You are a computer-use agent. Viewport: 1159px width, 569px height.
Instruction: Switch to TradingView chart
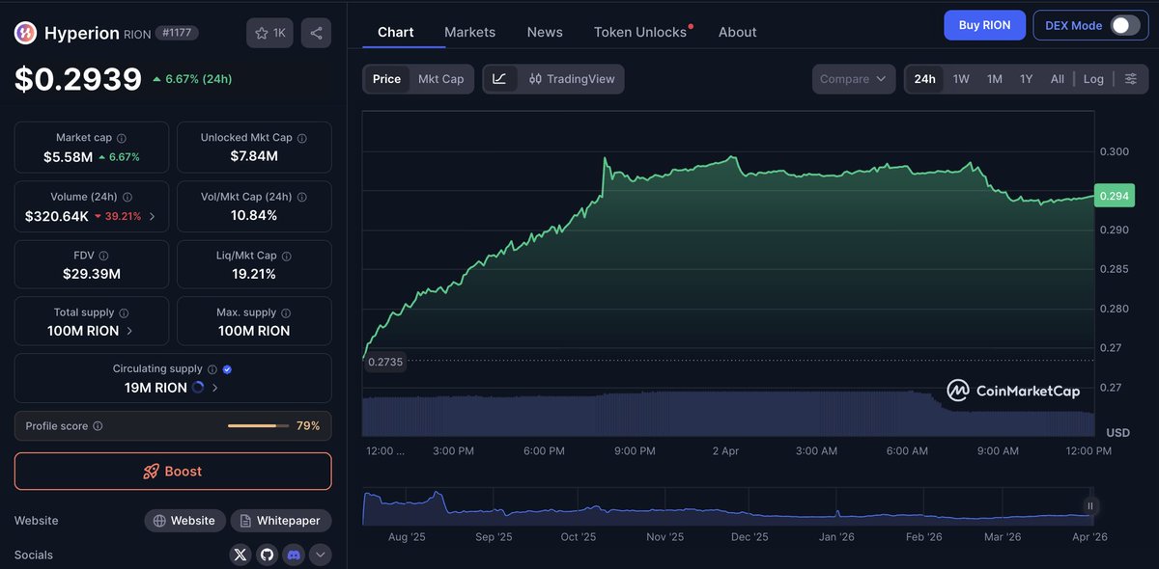(x=572, y=79)
